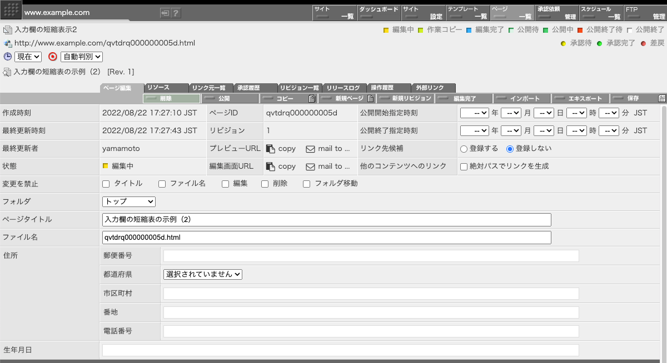Check タイトル under 変更を禁止

[104, 184]
